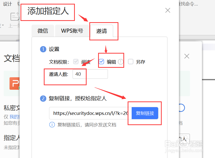
Task: Click the 上一条 toolbar icon
Action: coord(15,16)
